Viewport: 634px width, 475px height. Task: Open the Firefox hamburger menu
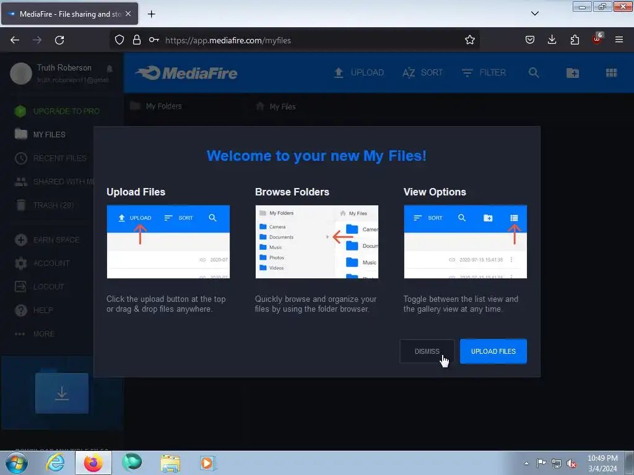[619, 40]
